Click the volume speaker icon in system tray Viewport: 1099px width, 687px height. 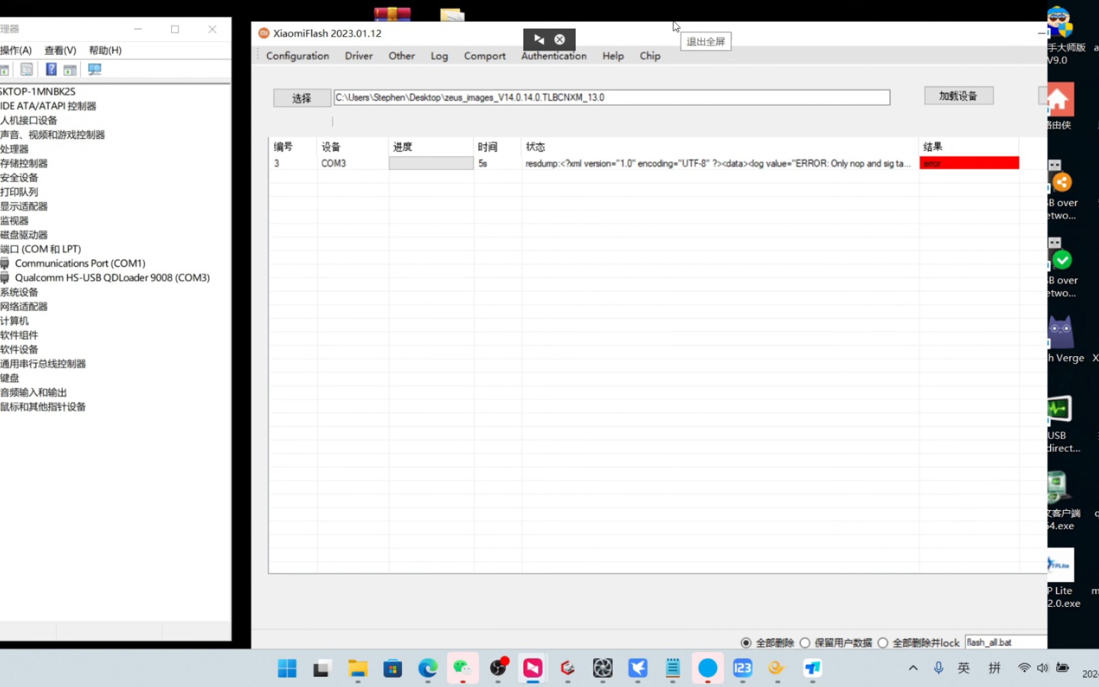point(1042,668)
